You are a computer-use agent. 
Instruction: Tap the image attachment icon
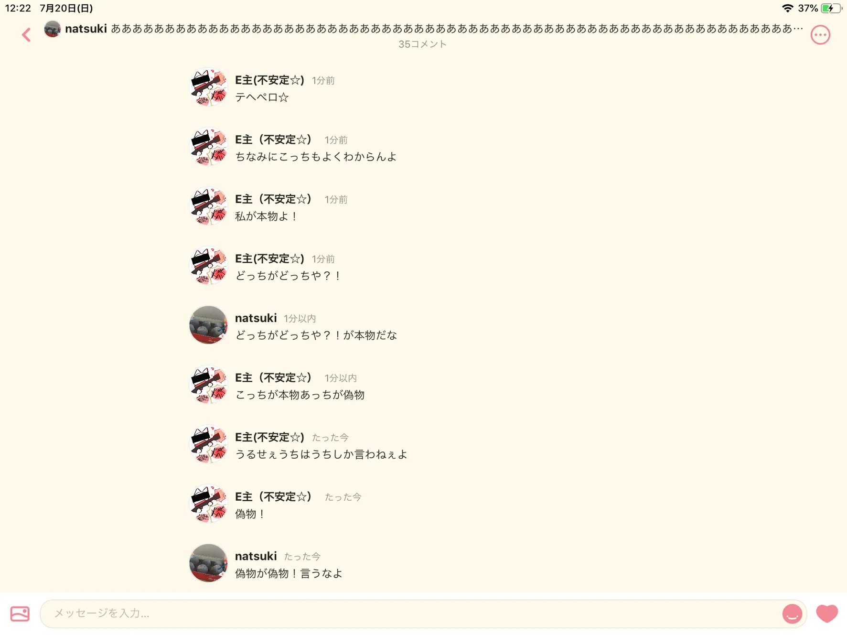(x=20, y=613)
